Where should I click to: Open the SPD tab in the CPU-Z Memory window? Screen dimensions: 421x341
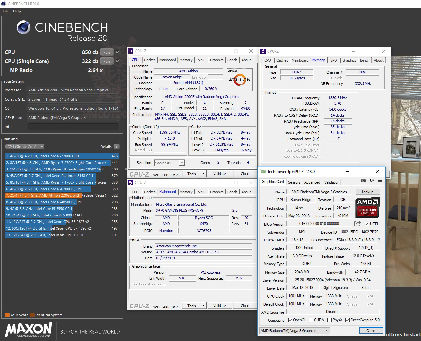point(334,60)
